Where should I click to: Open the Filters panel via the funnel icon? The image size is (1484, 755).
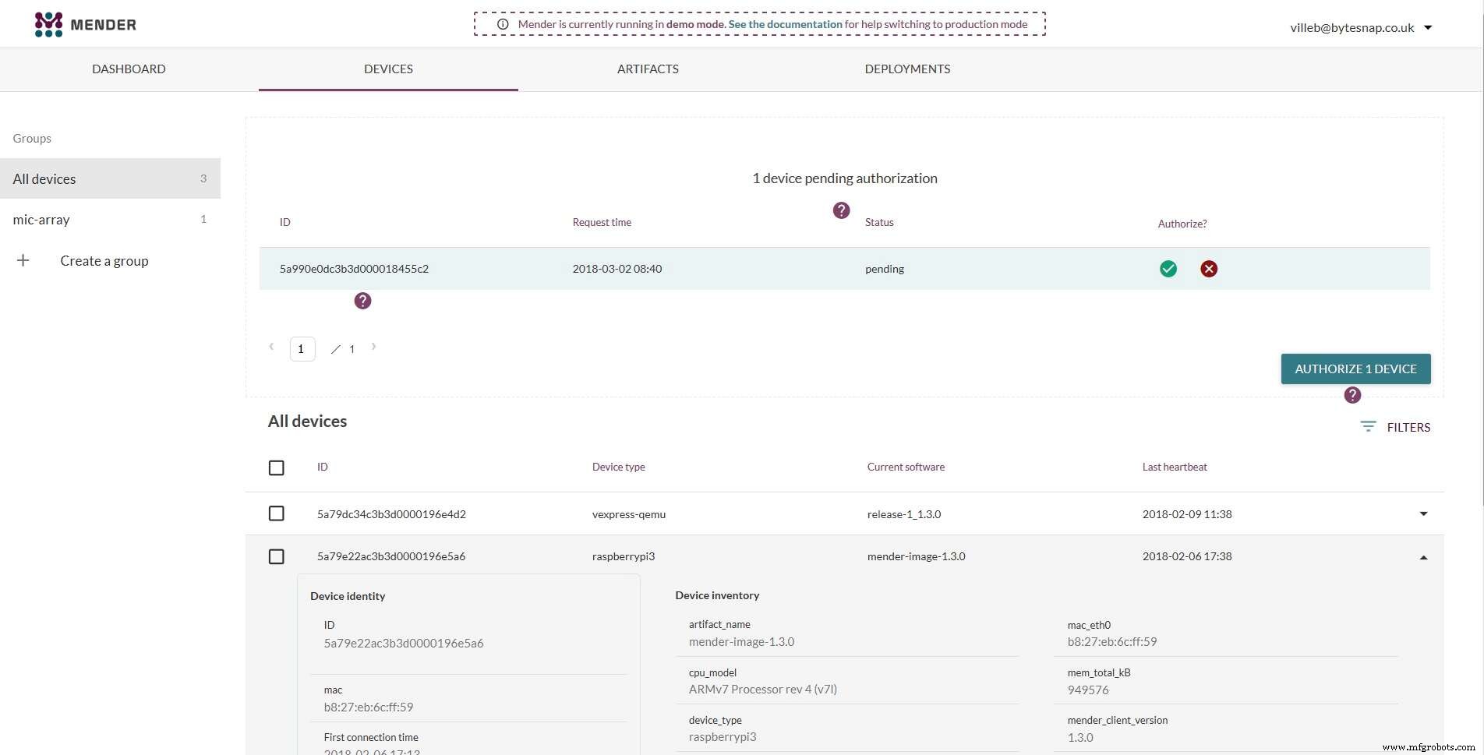coord(1368,426)
